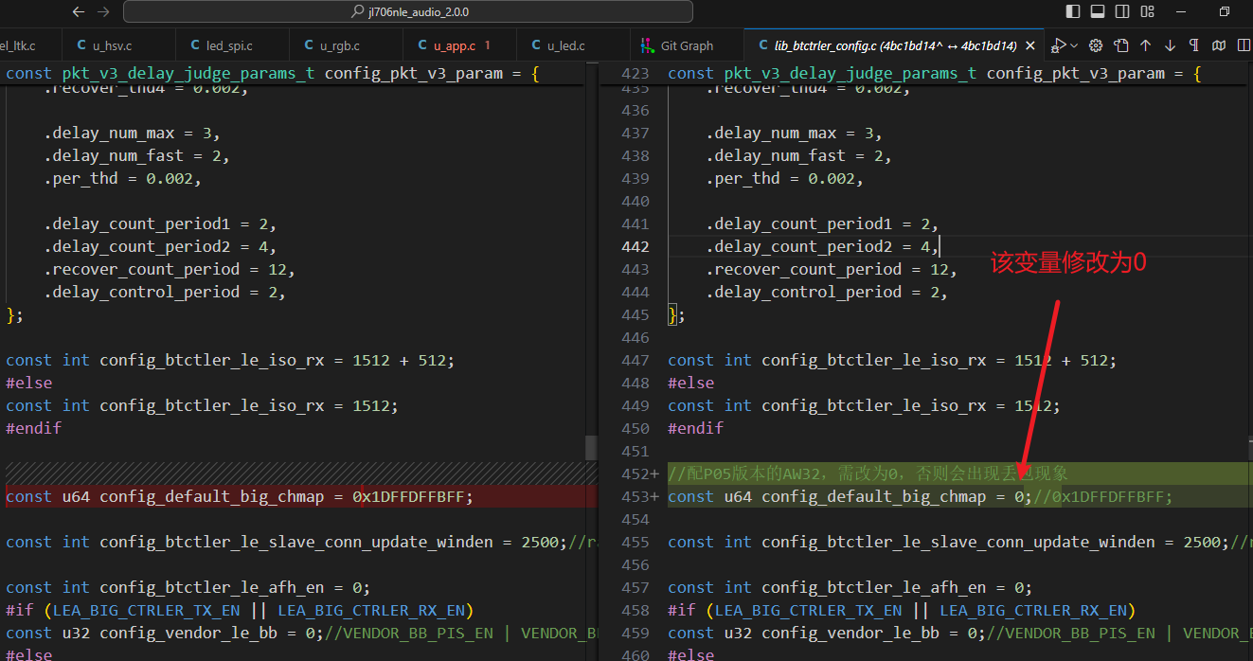
Task: Click the Run and Debug play icon
Action: pos(1060,45)
